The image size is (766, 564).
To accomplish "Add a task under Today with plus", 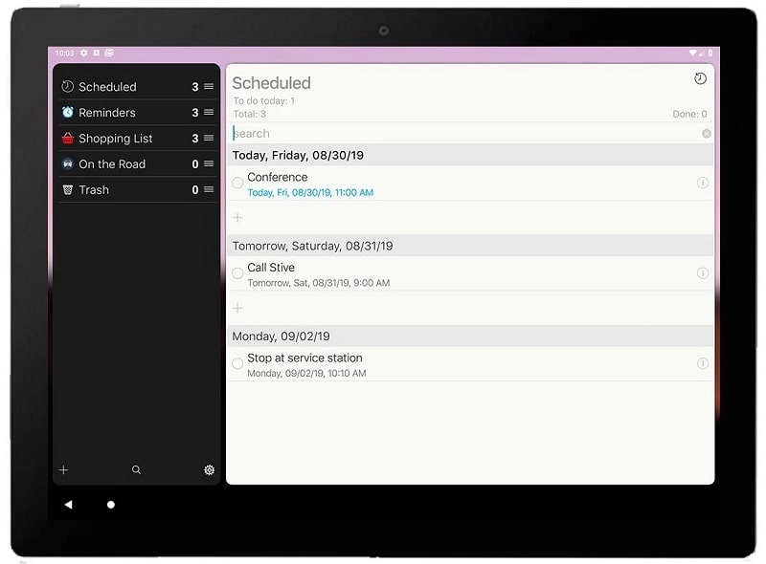I will pos(237,218).
